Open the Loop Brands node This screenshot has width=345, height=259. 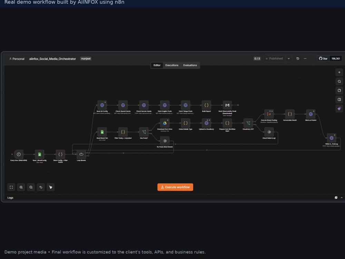pos(81,154)
